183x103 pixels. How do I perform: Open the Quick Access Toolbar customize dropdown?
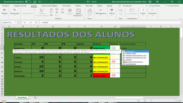pyautogui.click(x=51, y=2)
